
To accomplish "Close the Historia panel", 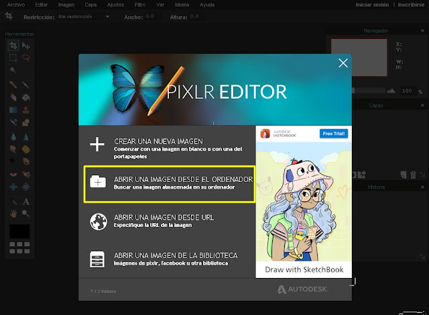I will pos(422,187).
